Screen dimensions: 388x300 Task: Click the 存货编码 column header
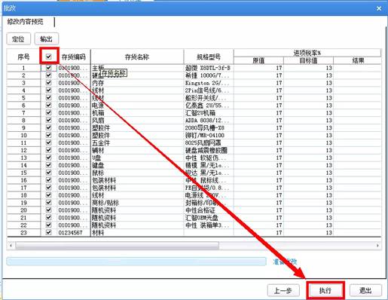[x=74, y=57]
